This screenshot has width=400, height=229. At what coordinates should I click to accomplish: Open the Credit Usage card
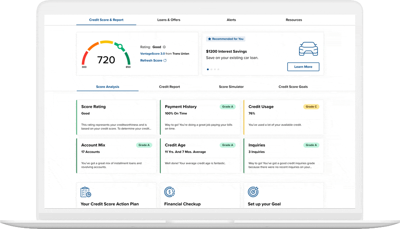click(x=284, y=117)
